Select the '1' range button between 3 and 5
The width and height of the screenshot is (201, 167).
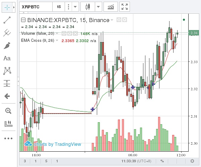(x=36, y=161)
